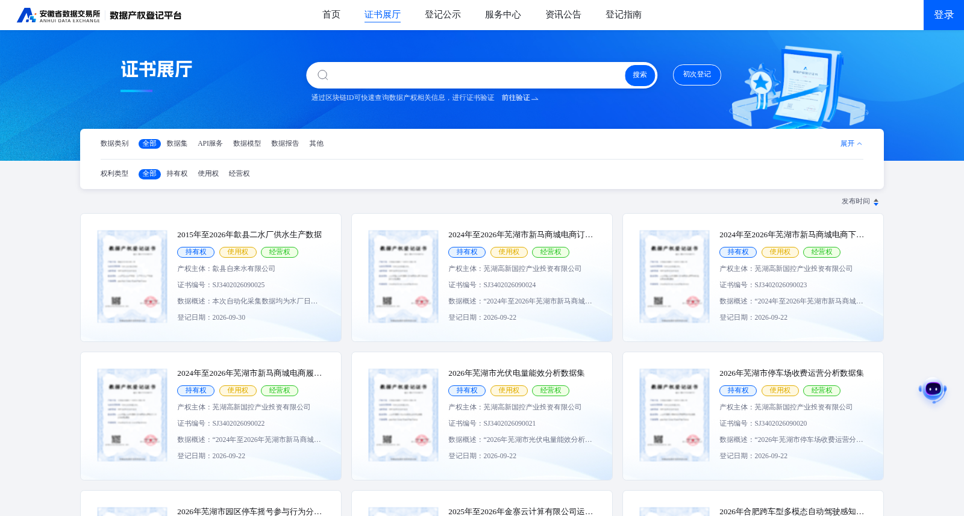Open title 2026年芜湖市光伏电量能效分析数据集
The height and width of the screenshot is (516, 964).
tap(516, 373)
